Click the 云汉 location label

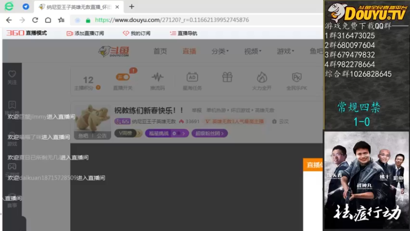click(x=283, y=122)
